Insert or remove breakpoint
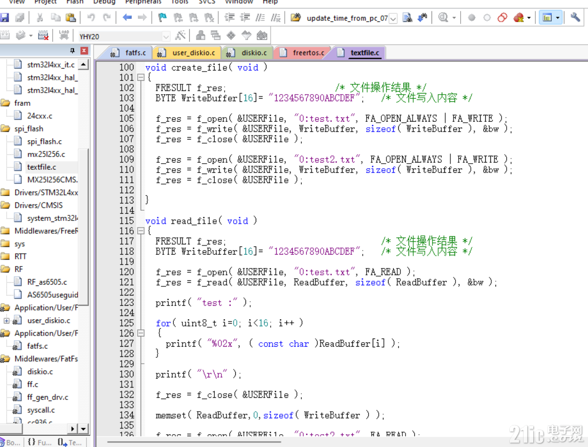588x447 pixels. pyautogui.click(x=472, y=17)
